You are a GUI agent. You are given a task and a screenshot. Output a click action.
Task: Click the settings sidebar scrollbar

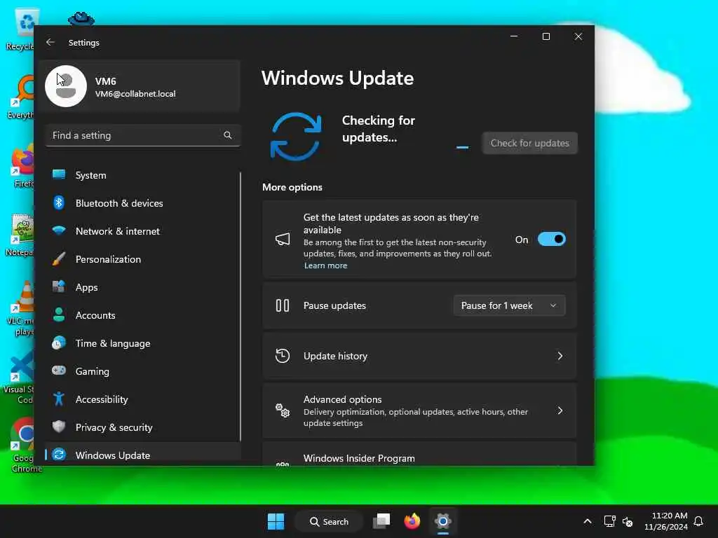[x=241, y=306]
